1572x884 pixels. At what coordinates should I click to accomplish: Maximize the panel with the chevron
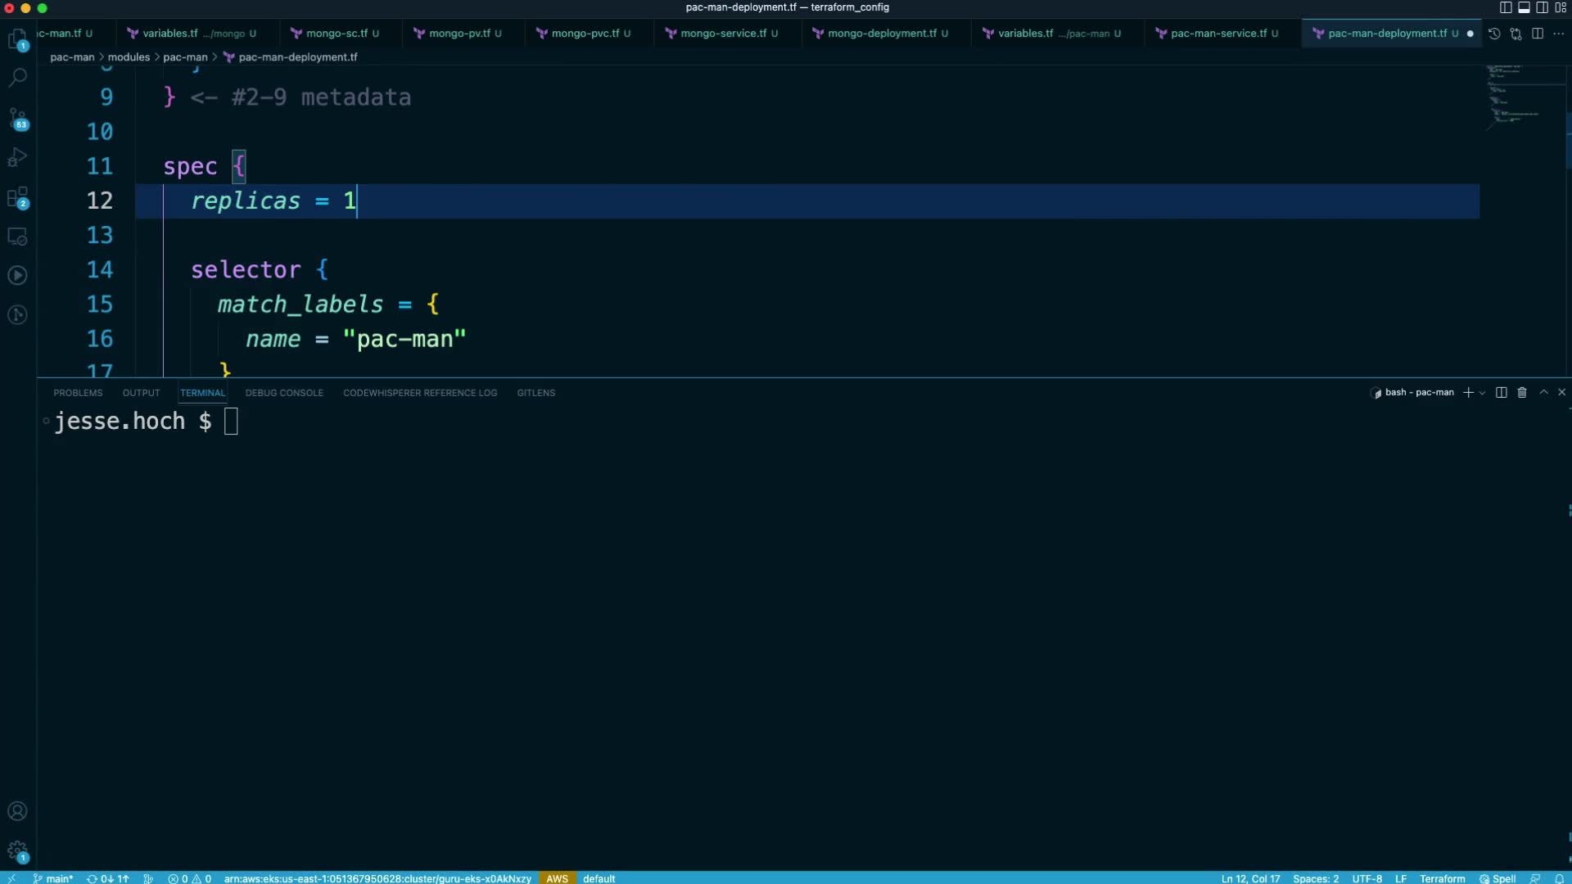(x=1543, y=393)
